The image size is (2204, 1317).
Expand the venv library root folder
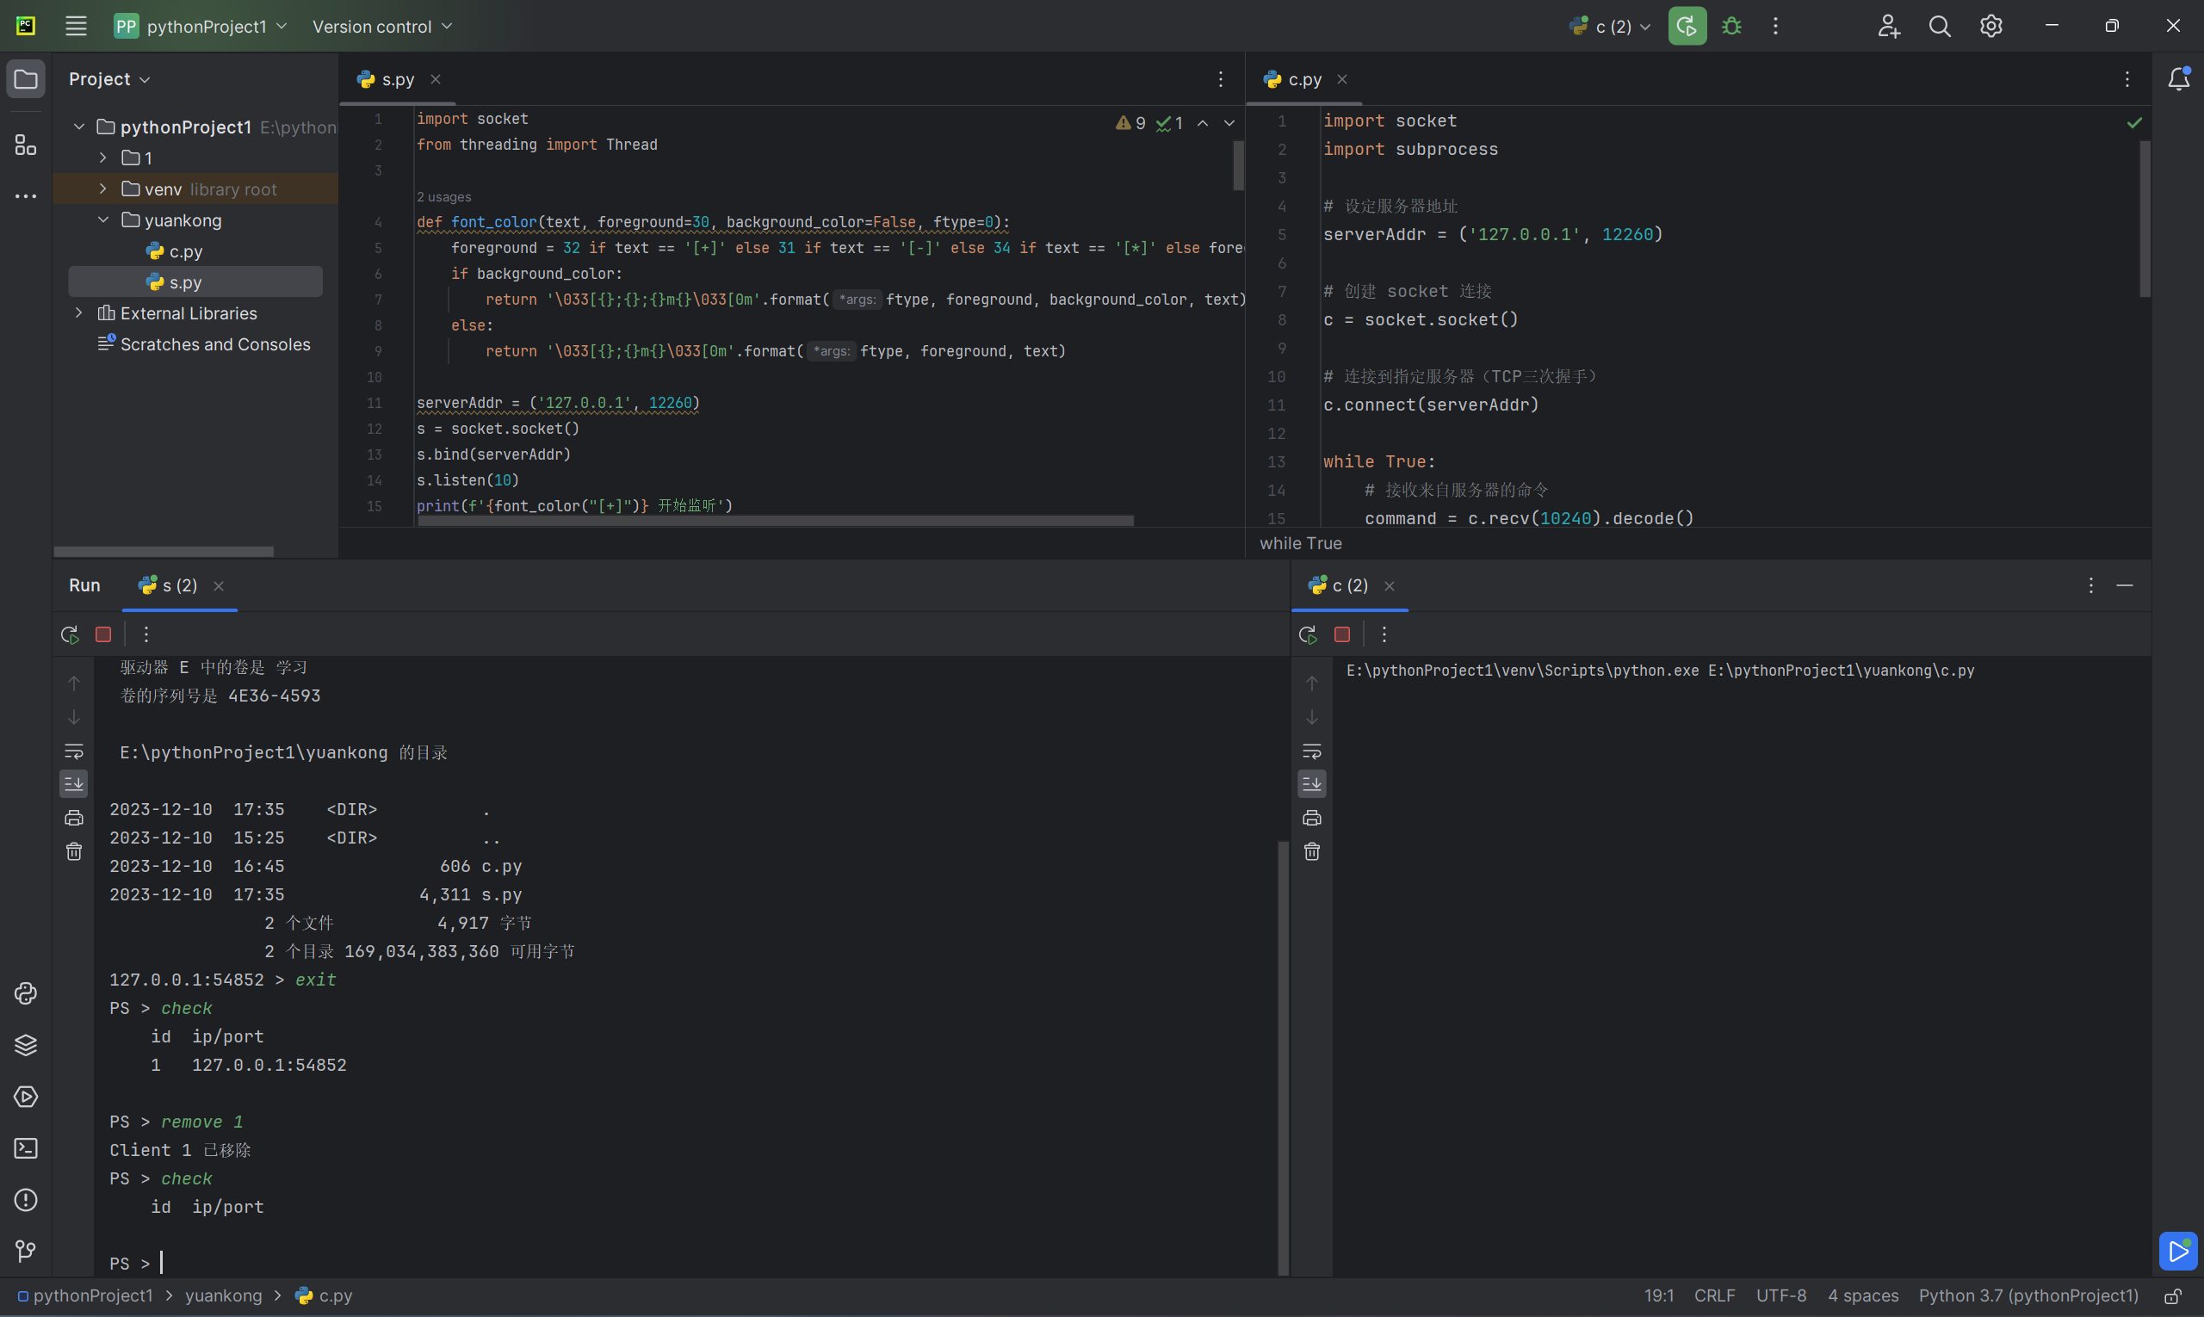pos(103,189)
